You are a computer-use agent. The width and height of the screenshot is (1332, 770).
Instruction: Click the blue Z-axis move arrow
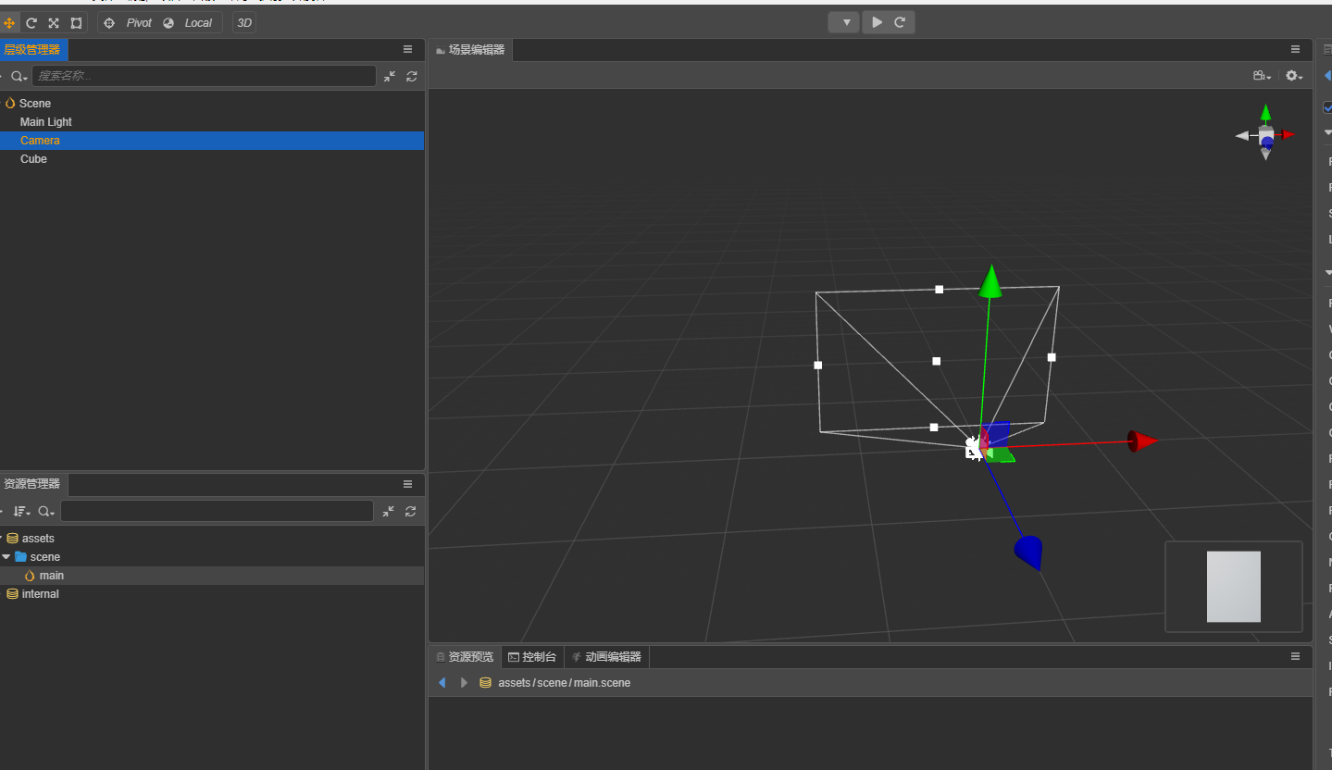coord(1029,553)
